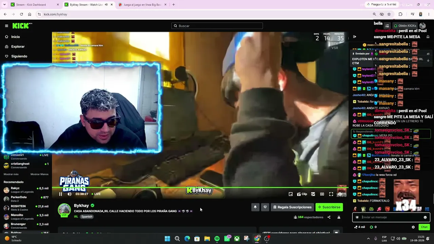Collapse followed channels with Mostrar Menos
The height and width of the screenshot is (244, 434).
point(39,174)
